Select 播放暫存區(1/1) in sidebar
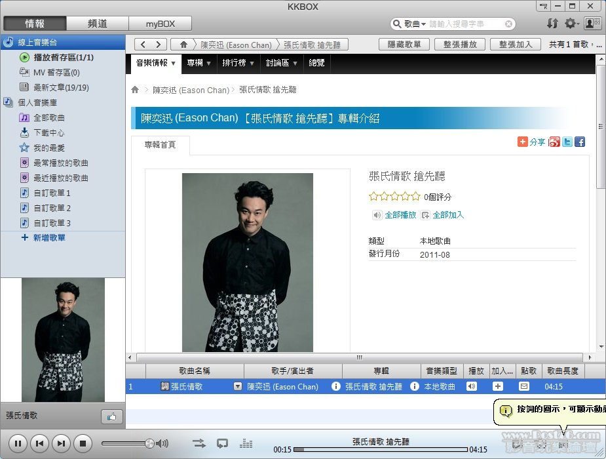Screen dimensions: 606x459 (64, 58)
